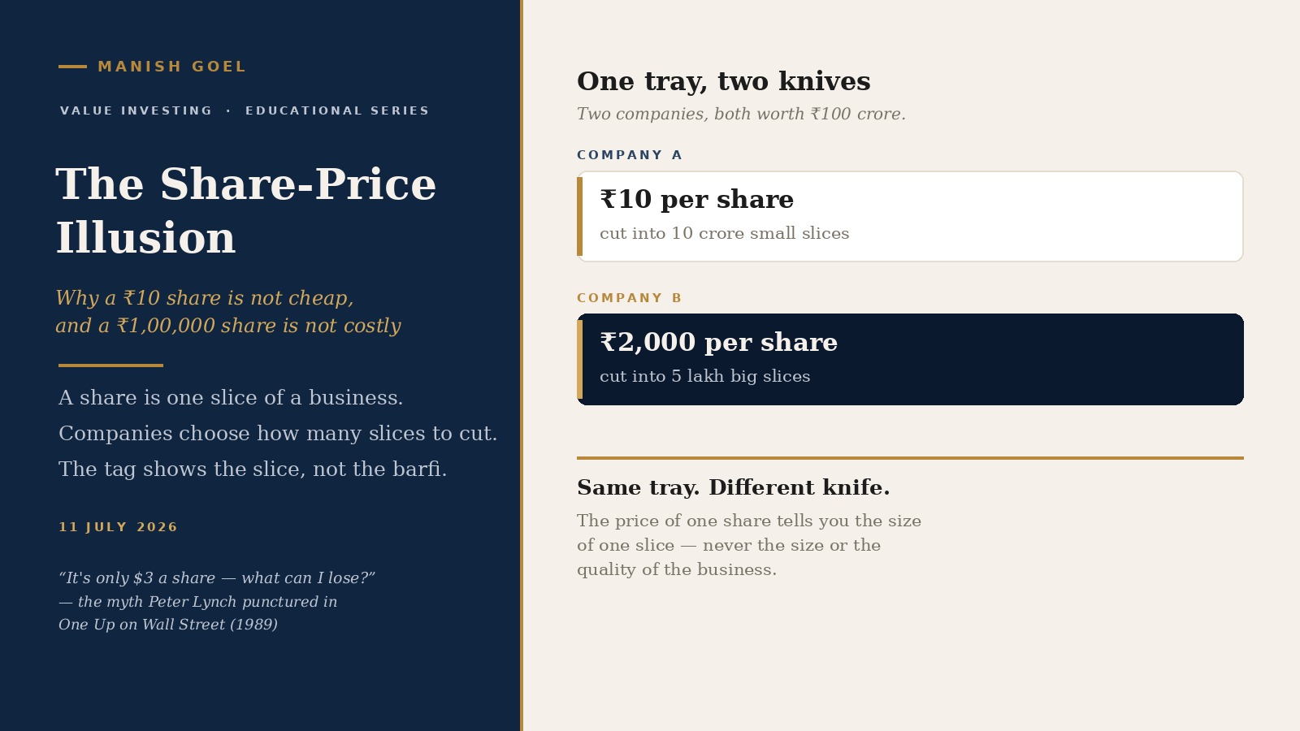This screenshot has height=731, width=1300.
Task: Select the line mentioning the barfi
Action: coord(253,469)
